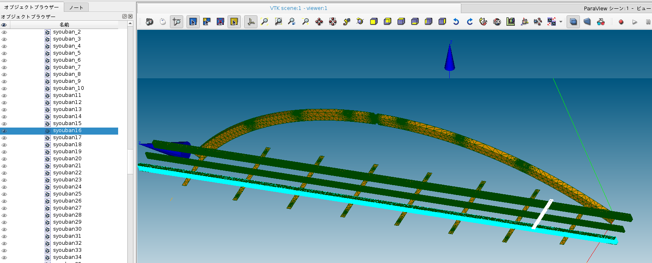
Task: Select syouban20 in the object browser
Action: [67, 159]
